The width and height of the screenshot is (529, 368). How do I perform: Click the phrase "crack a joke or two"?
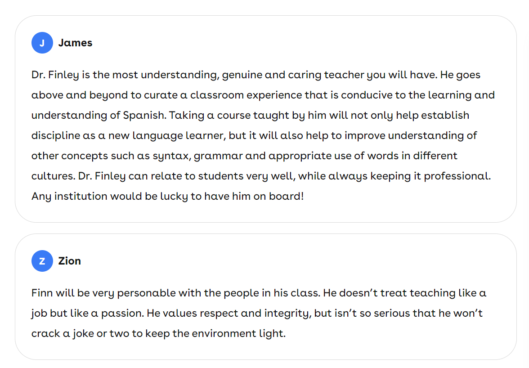[83, 333]
